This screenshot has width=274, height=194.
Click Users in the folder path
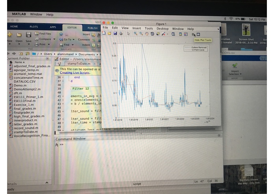(x=48, y=54)
